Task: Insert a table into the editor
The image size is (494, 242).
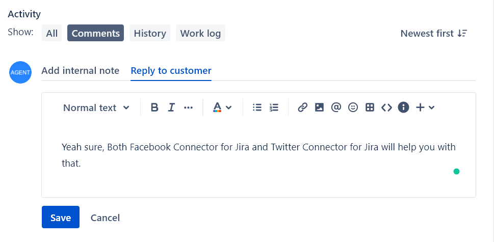Action: click(x=370, y=107)
